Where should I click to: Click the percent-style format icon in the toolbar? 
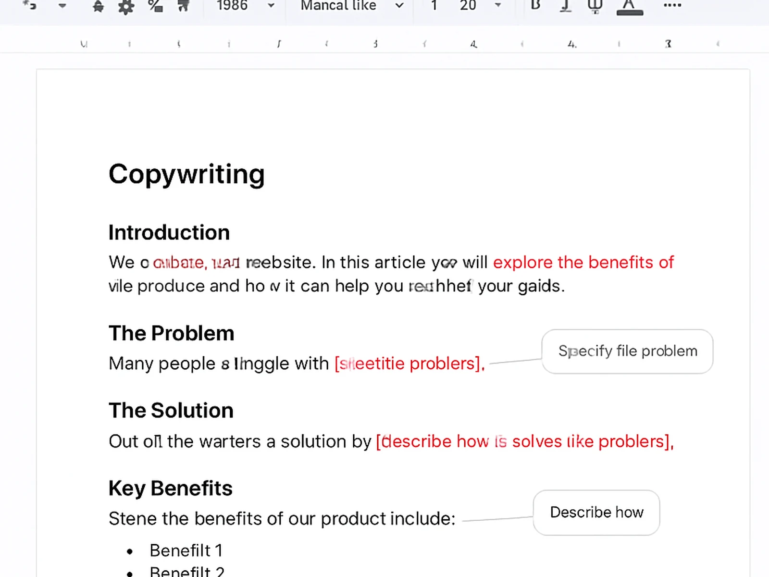tap(155, 5)
